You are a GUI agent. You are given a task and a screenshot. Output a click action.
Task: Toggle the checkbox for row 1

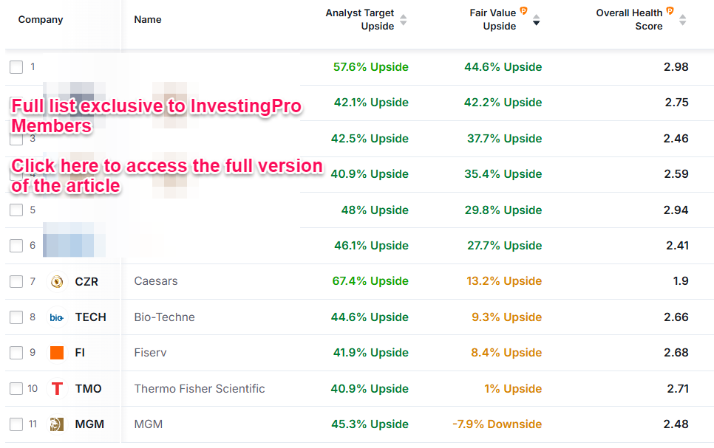pyautogui.click(x=16, y=67)
